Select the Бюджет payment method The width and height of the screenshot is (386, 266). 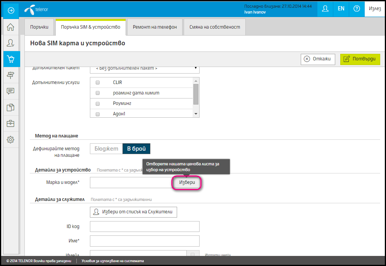[x=106, y=149]
